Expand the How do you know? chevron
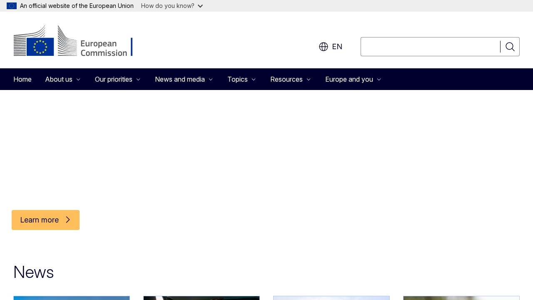 200,6
